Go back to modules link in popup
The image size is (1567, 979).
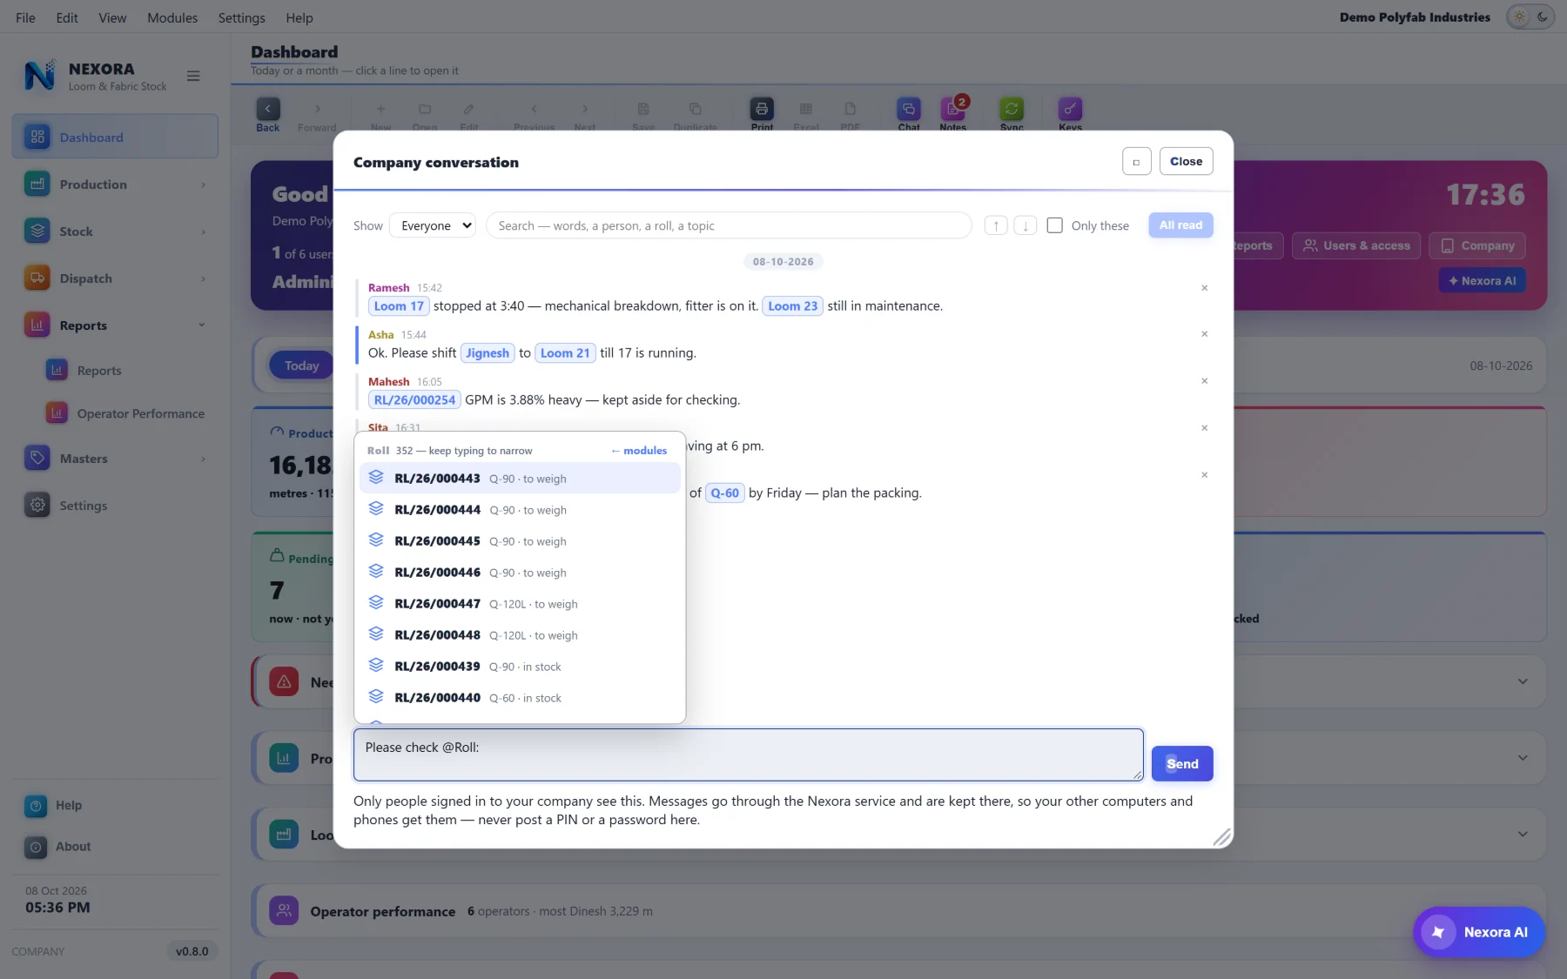tap(639, 451)
